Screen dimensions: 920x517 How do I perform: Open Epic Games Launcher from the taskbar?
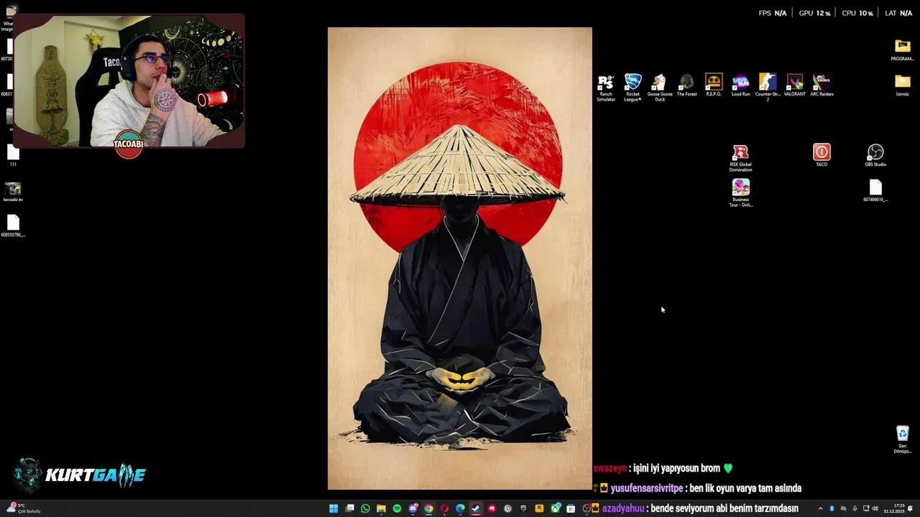coord(523,508)
